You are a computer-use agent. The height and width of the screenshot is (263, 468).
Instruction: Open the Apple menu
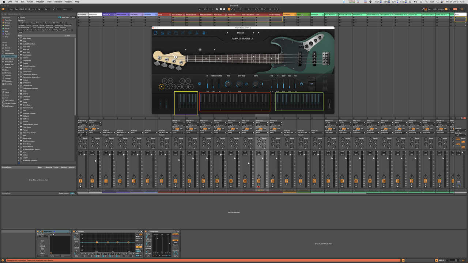[x=3, y=1]
